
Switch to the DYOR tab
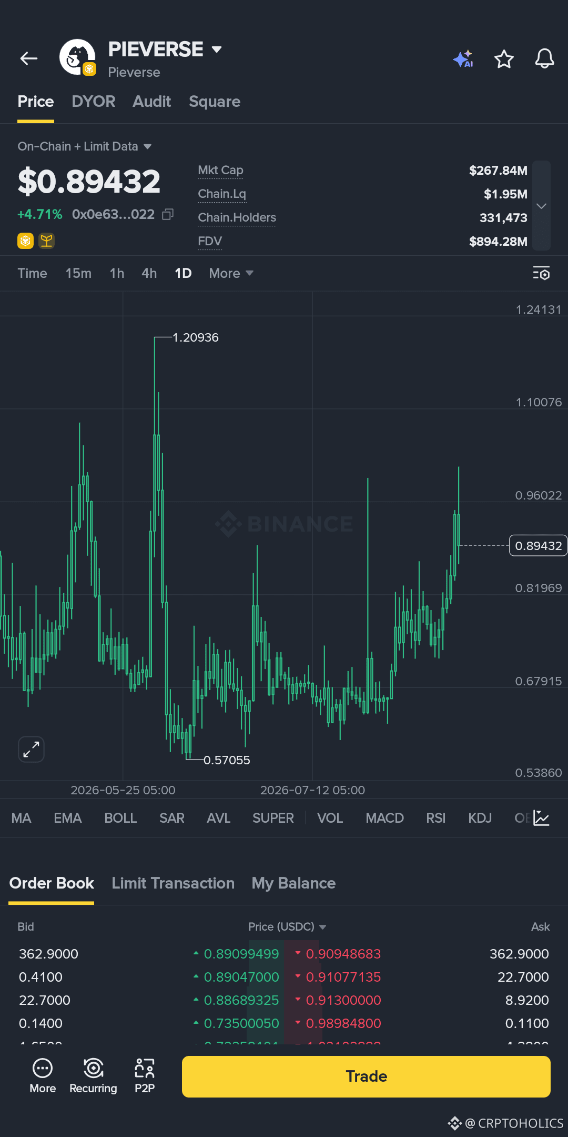tap(94, 102)
